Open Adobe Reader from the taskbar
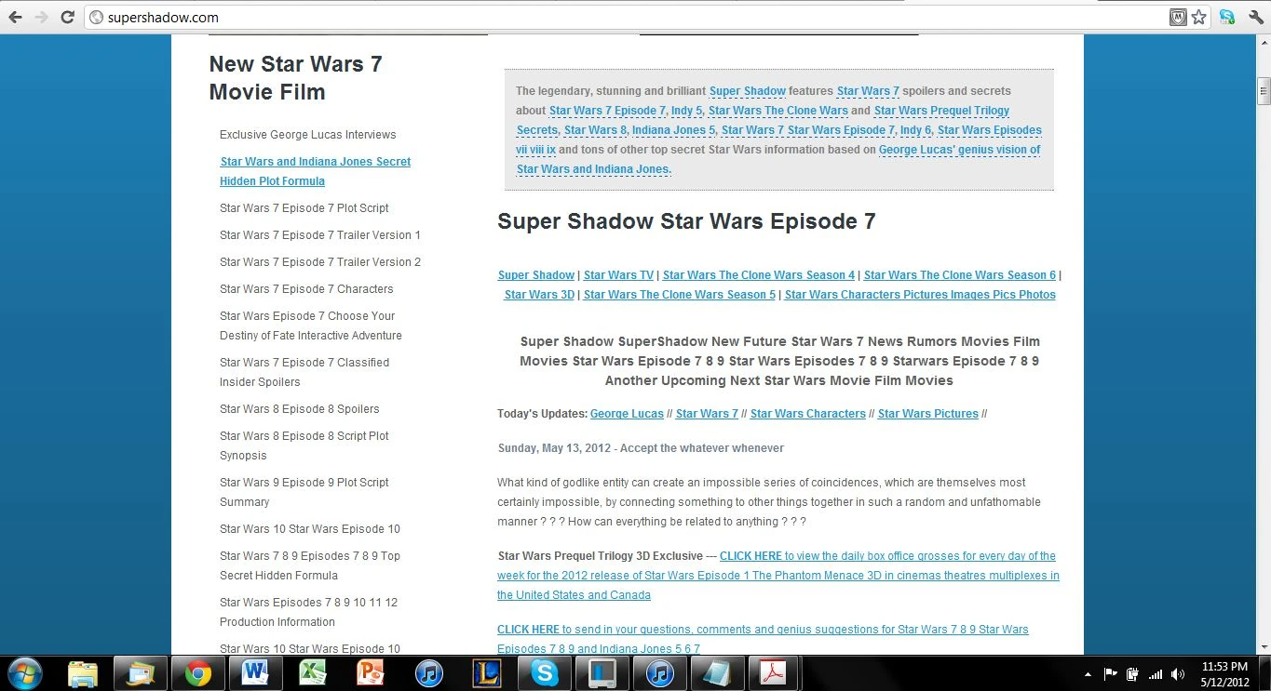Screen dimensions: 1271x691 tap(774, 672)
